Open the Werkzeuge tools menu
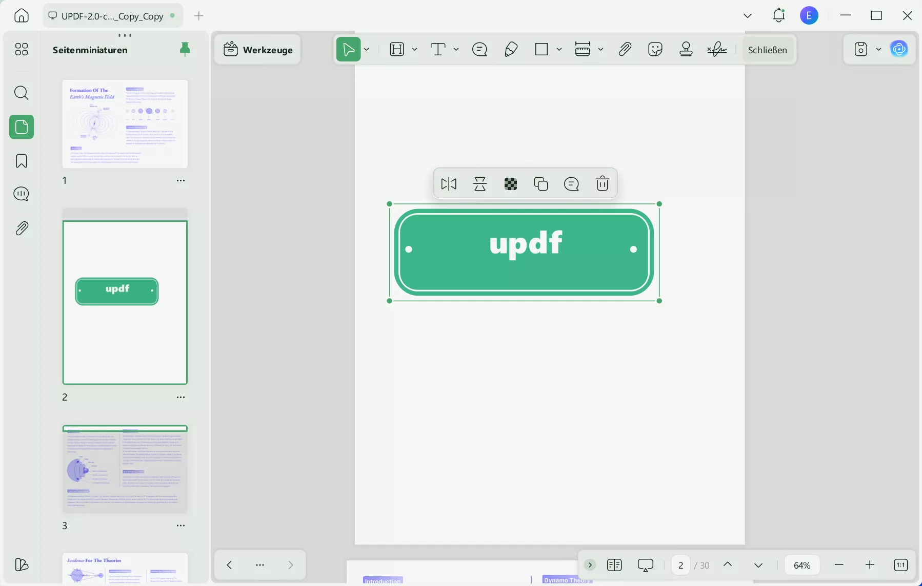The height and width of the screenshot is (586, 922). click(258, 50)
